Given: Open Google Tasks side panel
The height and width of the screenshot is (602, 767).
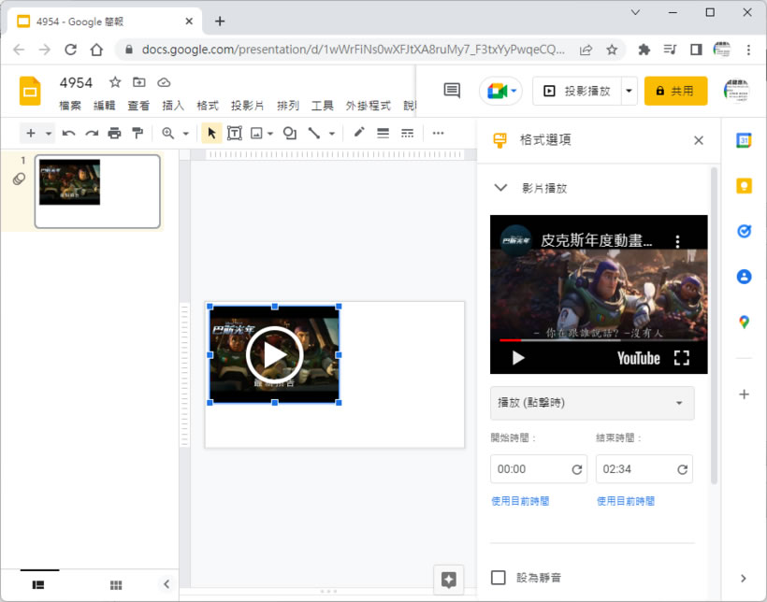Looking at the screenshot, I should tap(744, 231).
